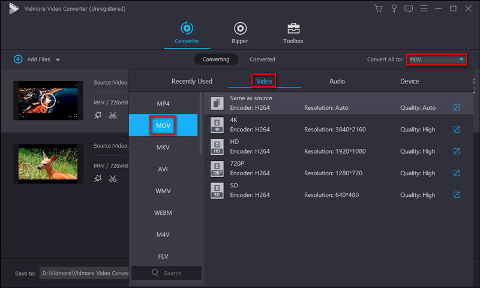Click the scissors cut icon on first video
The image size is (480, 288).
tap(113, 115)
